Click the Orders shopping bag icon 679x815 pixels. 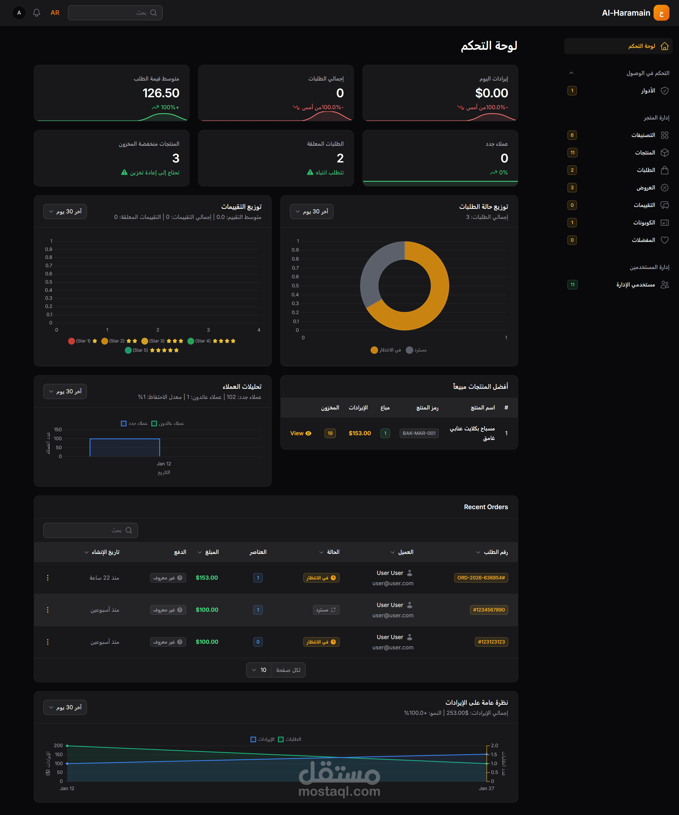point(664,170)
